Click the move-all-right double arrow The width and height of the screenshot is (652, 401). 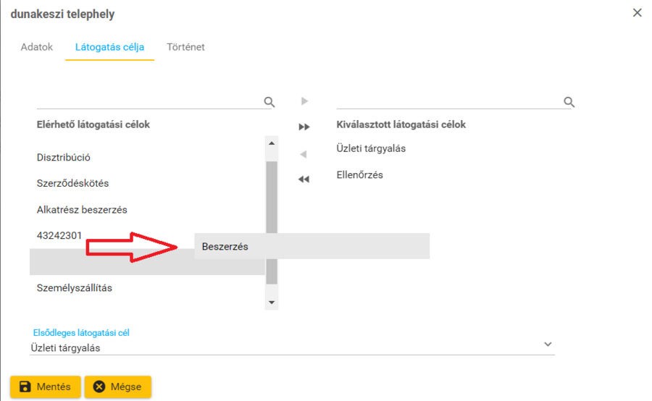point(304,127)
